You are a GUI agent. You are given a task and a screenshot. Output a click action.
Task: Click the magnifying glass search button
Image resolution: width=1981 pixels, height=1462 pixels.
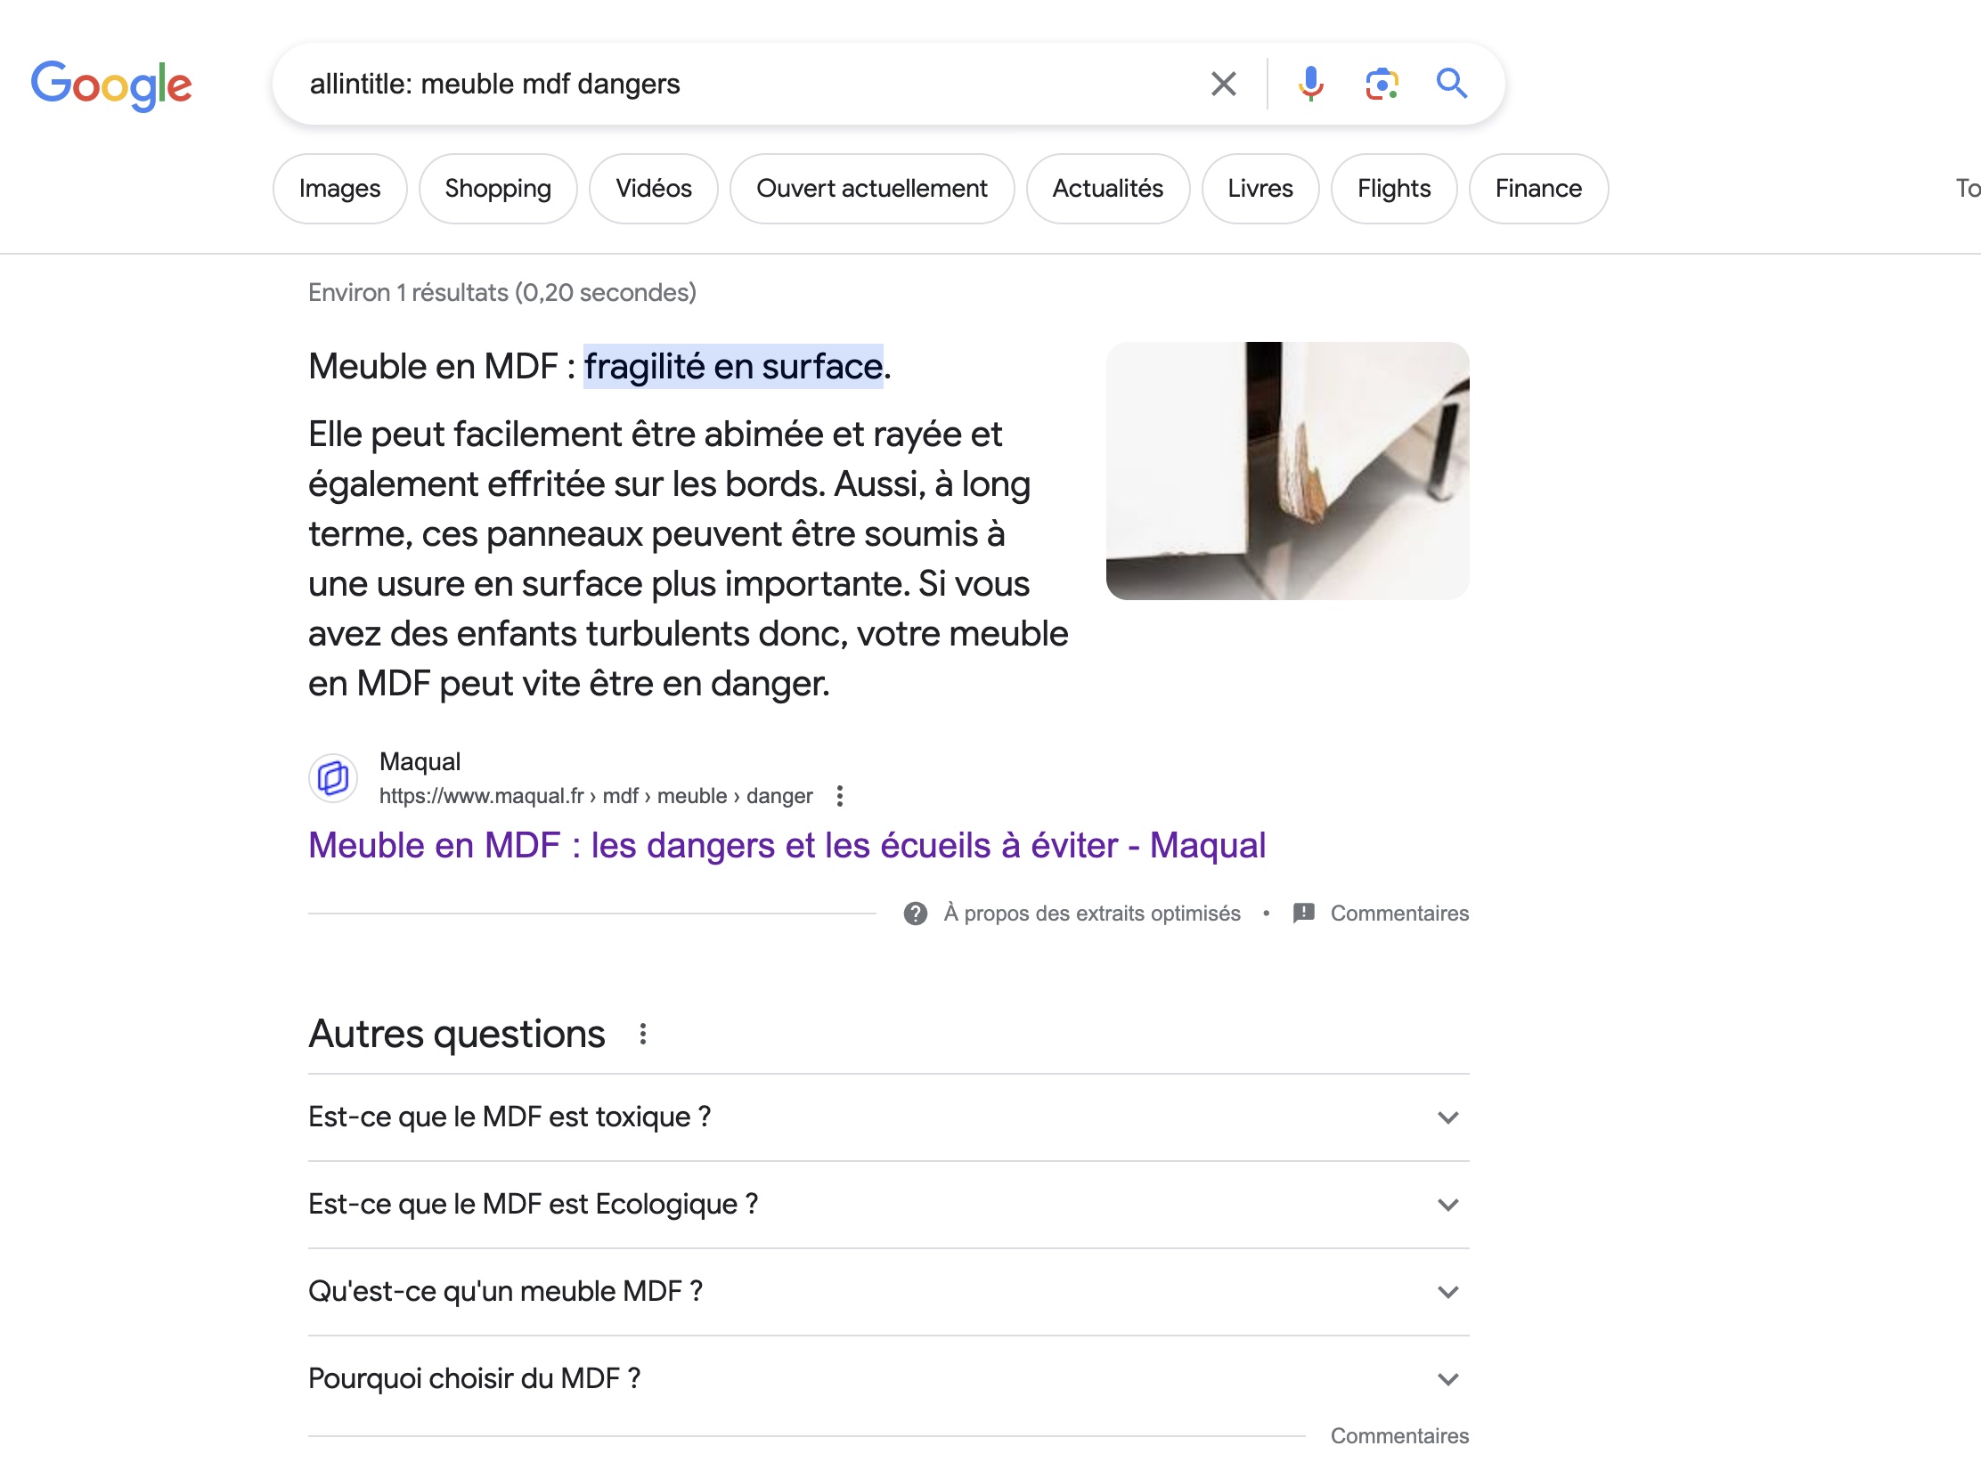(1452, 83)
